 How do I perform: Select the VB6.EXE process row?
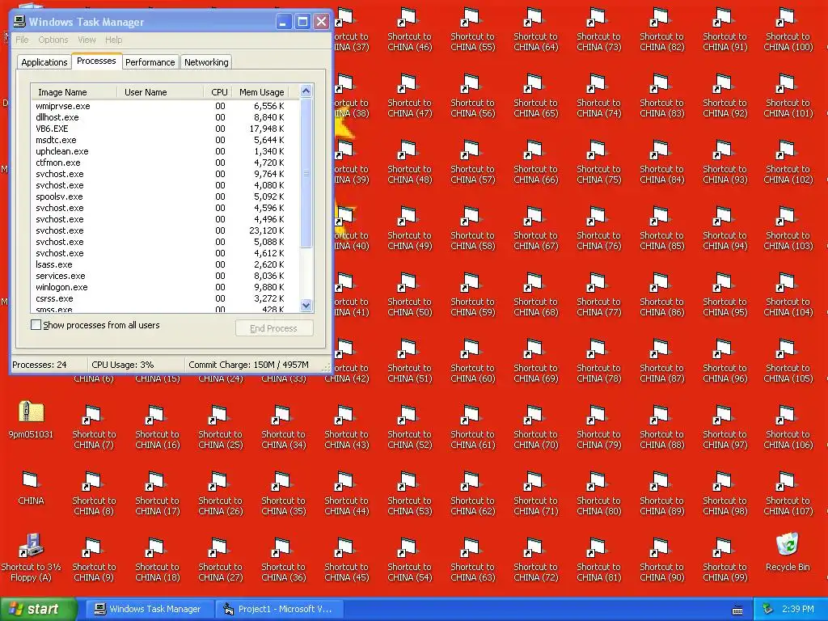pos(165,129)
